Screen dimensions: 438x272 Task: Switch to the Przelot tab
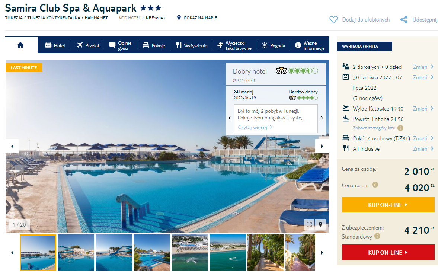coord(88,45)
